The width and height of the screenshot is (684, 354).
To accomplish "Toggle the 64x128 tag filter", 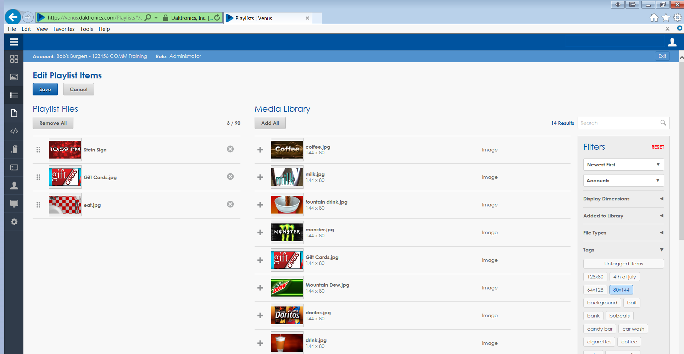I will click(x=595, y=290).
